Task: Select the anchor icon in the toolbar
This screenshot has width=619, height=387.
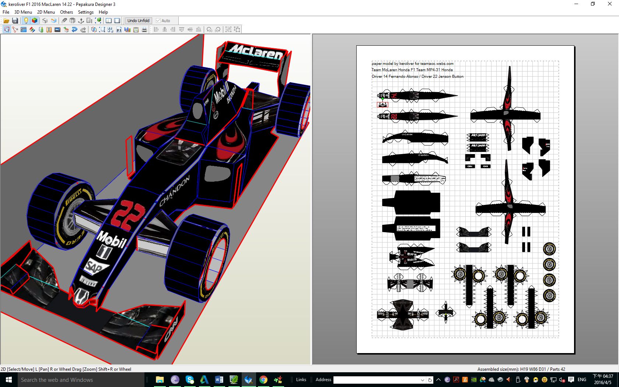Action: (x=81, y=21)
